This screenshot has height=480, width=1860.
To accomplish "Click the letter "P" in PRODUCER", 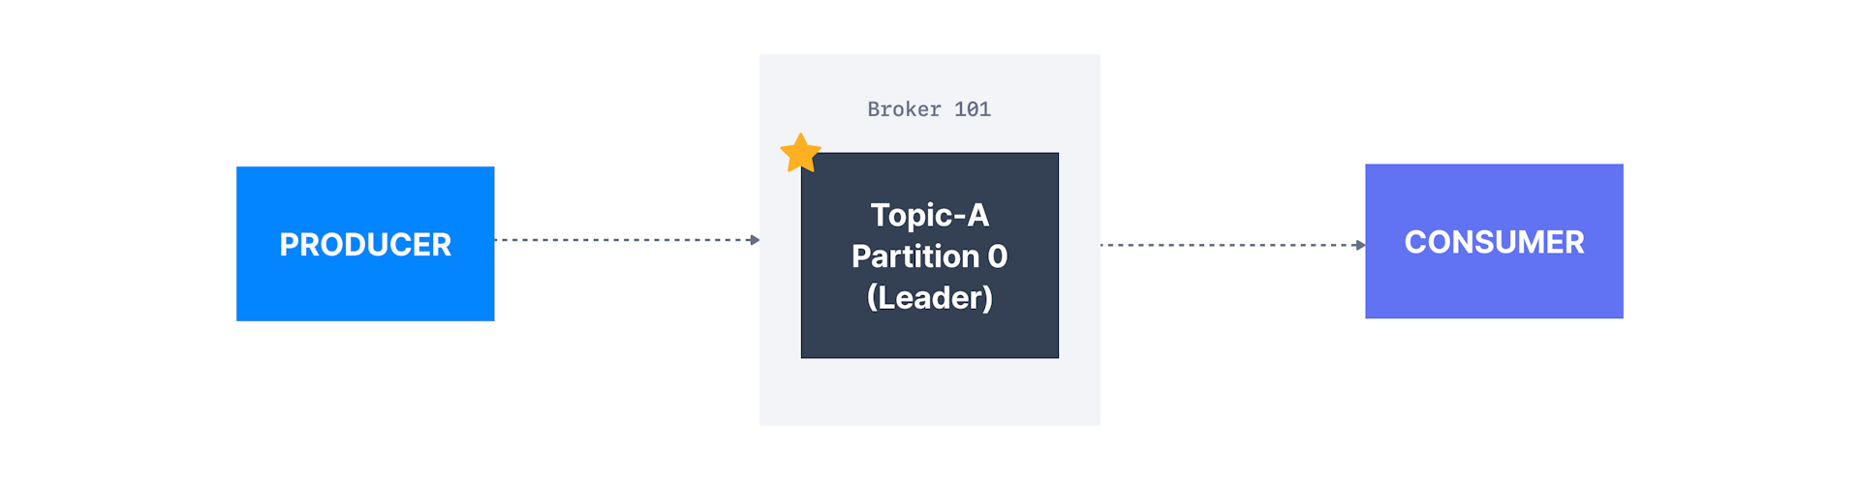I will [288, 245].
